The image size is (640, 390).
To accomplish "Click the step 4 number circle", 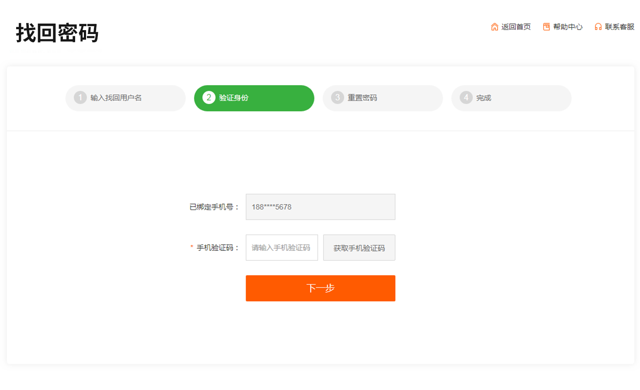I will [x=466, y=98].
